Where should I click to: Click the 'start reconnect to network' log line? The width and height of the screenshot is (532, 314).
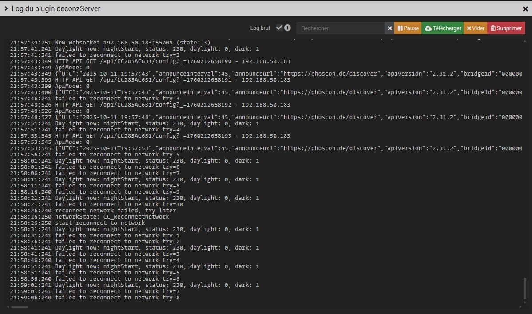(x=77, y=223)
